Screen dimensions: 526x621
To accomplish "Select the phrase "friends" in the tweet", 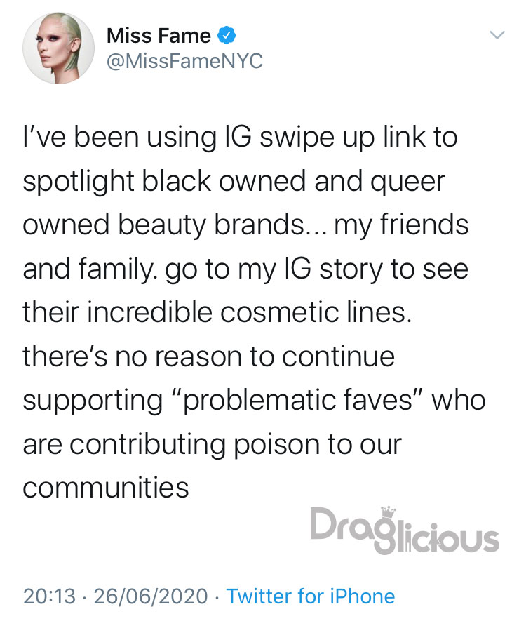I will tap(424, 224).
